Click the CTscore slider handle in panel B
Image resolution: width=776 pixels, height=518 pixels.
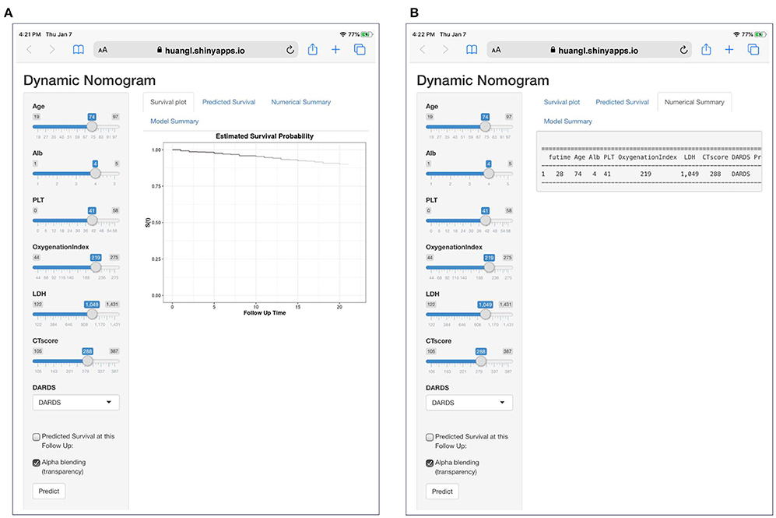pos(481,361)
